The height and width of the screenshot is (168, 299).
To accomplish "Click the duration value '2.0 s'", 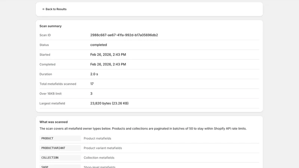I will coord(94,74).
